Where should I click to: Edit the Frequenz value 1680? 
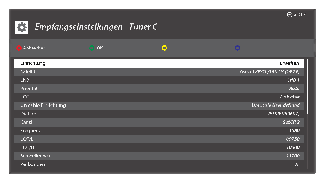[294, 131]
